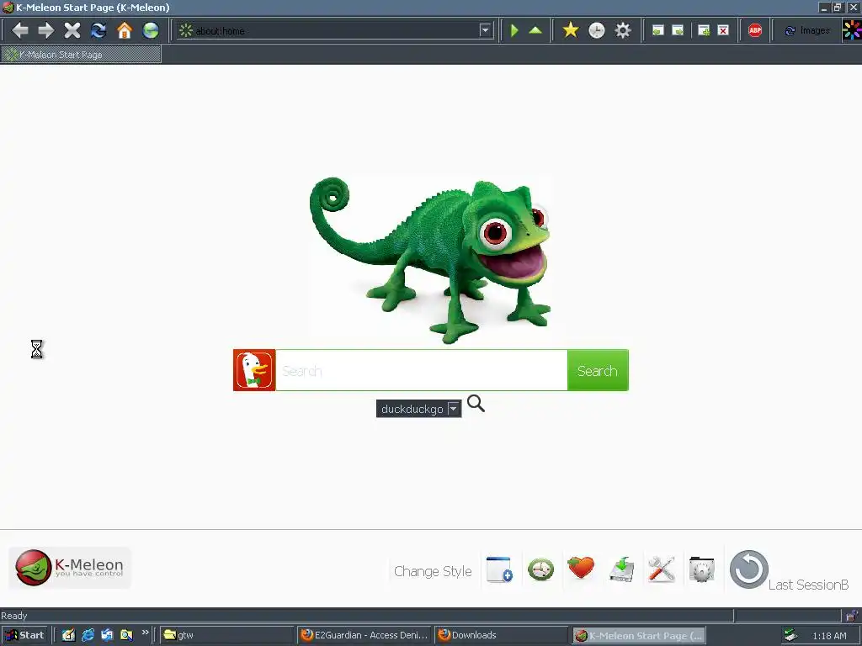Launch Internet Explorer from quick launch
Screen dimensions: 862x646
(x=88, y=635)
